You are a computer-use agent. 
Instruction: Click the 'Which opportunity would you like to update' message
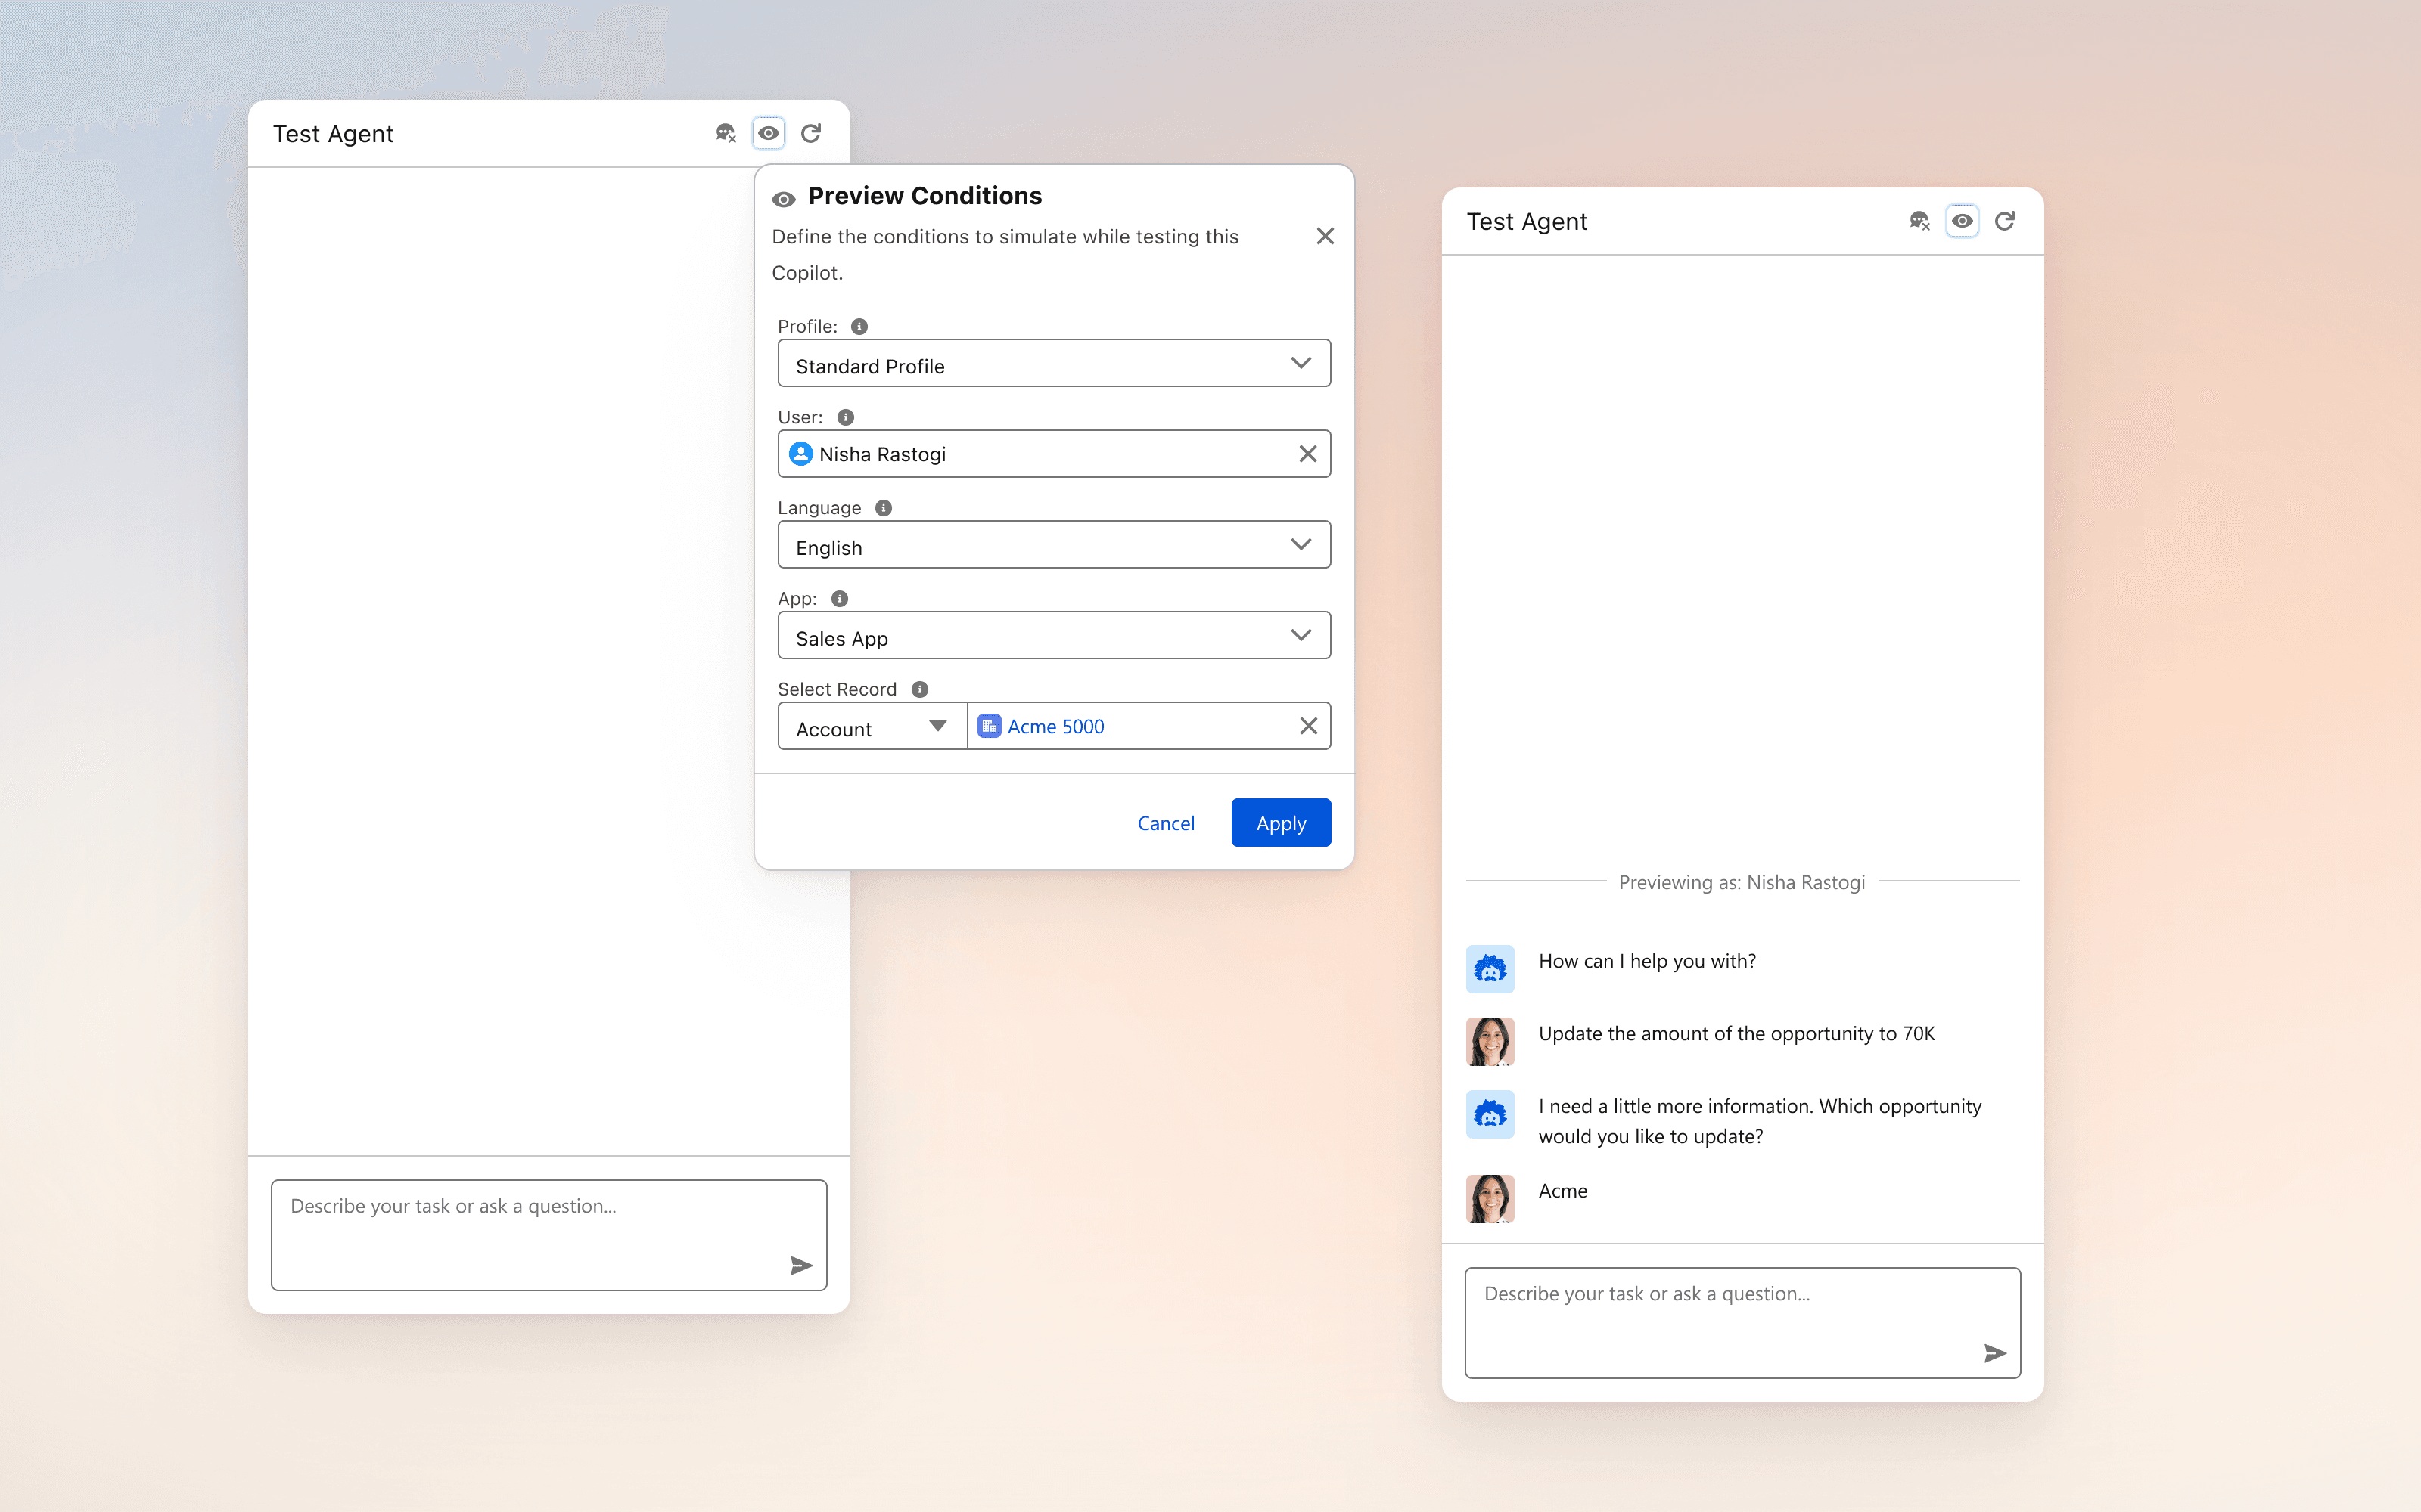[x=1760, y=1121]
